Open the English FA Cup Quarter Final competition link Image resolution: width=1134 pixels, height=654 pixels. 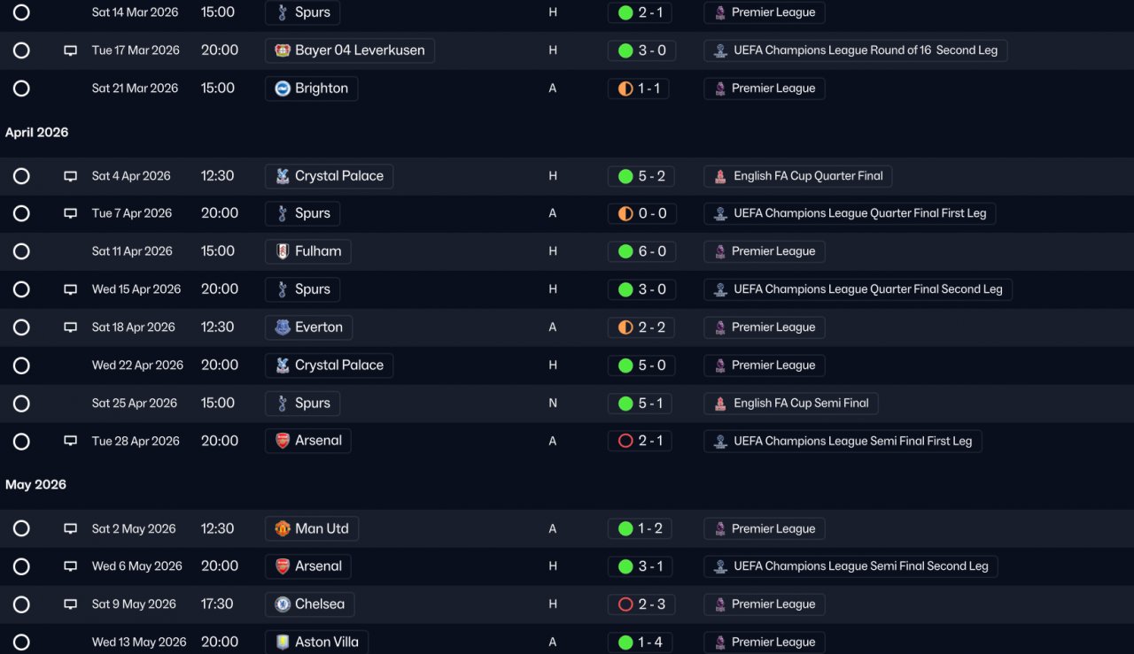[x=797, y=176]
